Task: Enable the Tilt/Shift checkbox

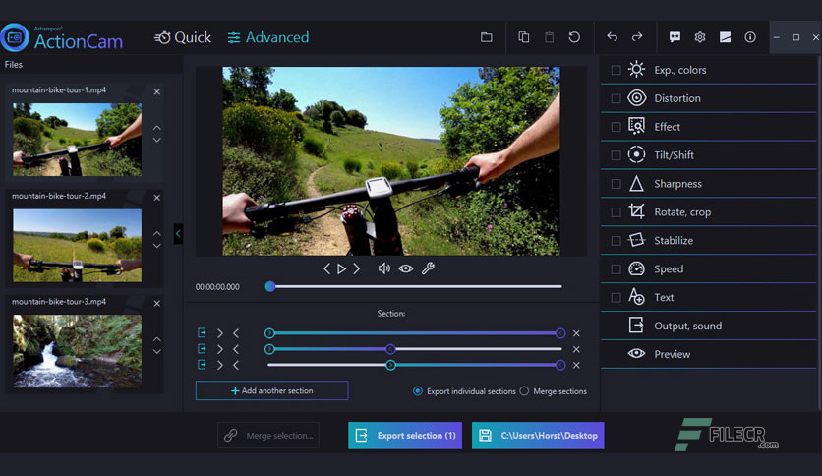Action: coord(616,155)
